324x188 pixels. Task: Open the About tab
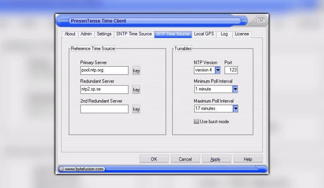[70, 34]
